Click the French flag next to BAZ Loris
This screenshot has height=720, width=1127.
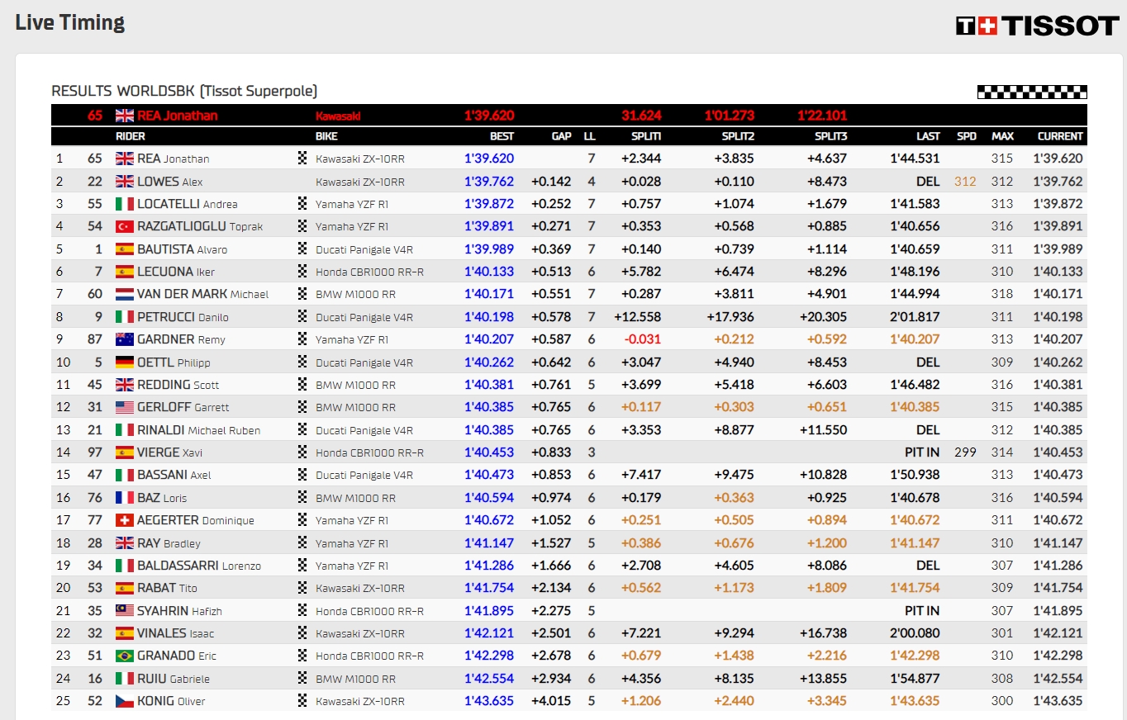(124, 498)
